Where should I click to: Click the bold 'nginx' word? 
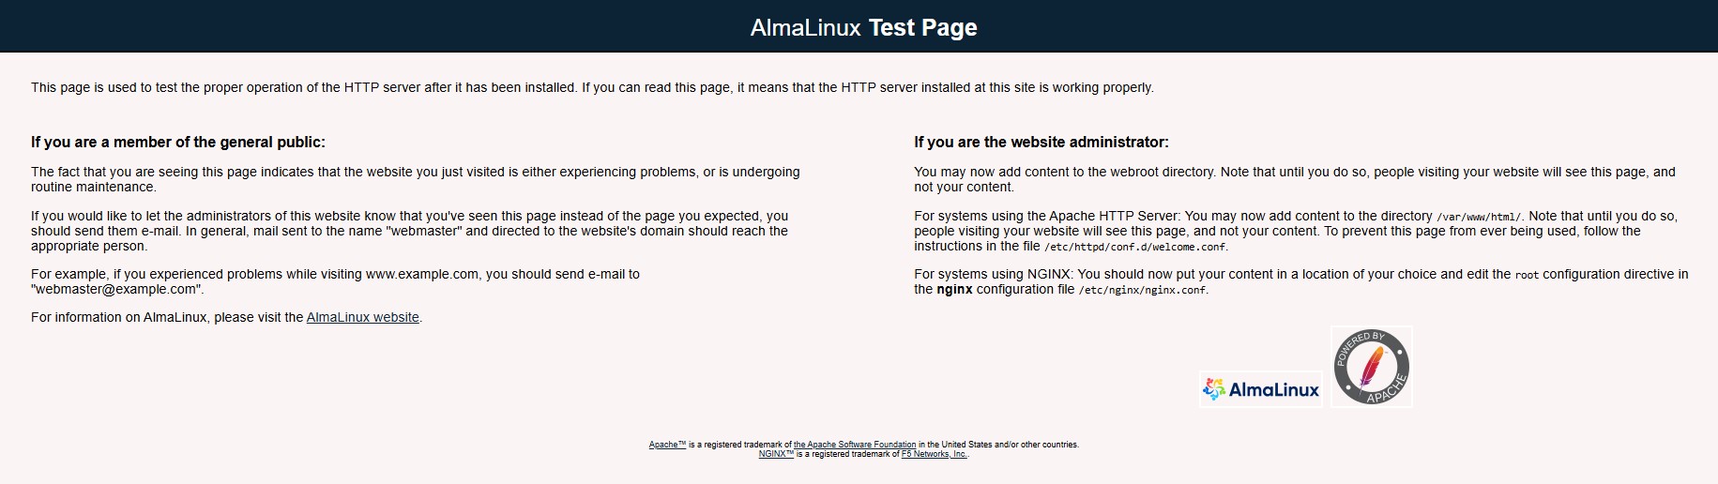(x=954, y=290)
